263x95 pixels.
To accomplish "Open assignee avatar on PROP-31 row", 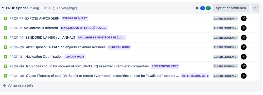I will point(244,57).
